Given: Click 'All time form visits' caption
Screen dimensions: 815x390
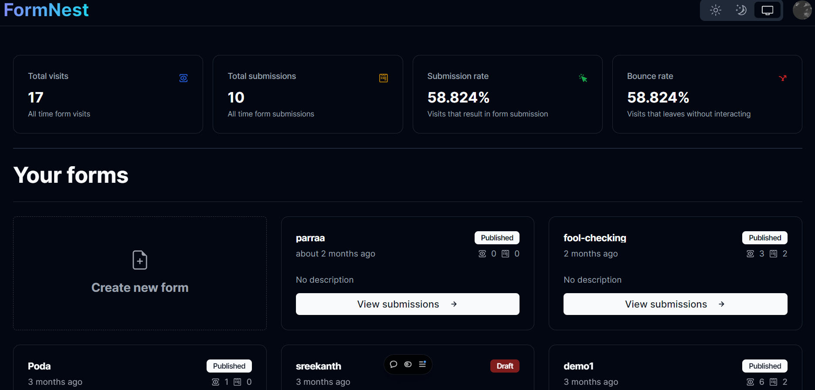Looking at the screenshot, I should [x=59, y=114].
